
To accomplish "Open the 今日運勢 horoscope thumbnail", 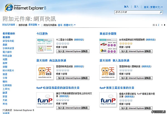I will point(45,46).
